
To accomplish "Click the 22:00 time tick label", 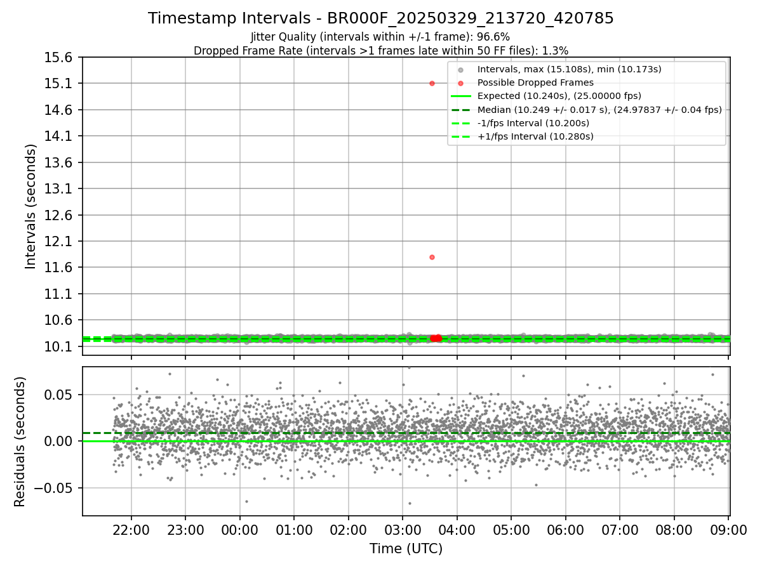I will pyautogui.click(x=131, y=530).
